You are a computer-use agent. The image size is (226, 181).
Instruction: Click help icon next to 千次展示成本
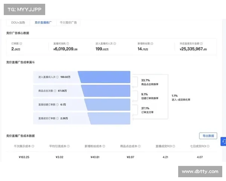pyautogui.click(x=33, y=146)
